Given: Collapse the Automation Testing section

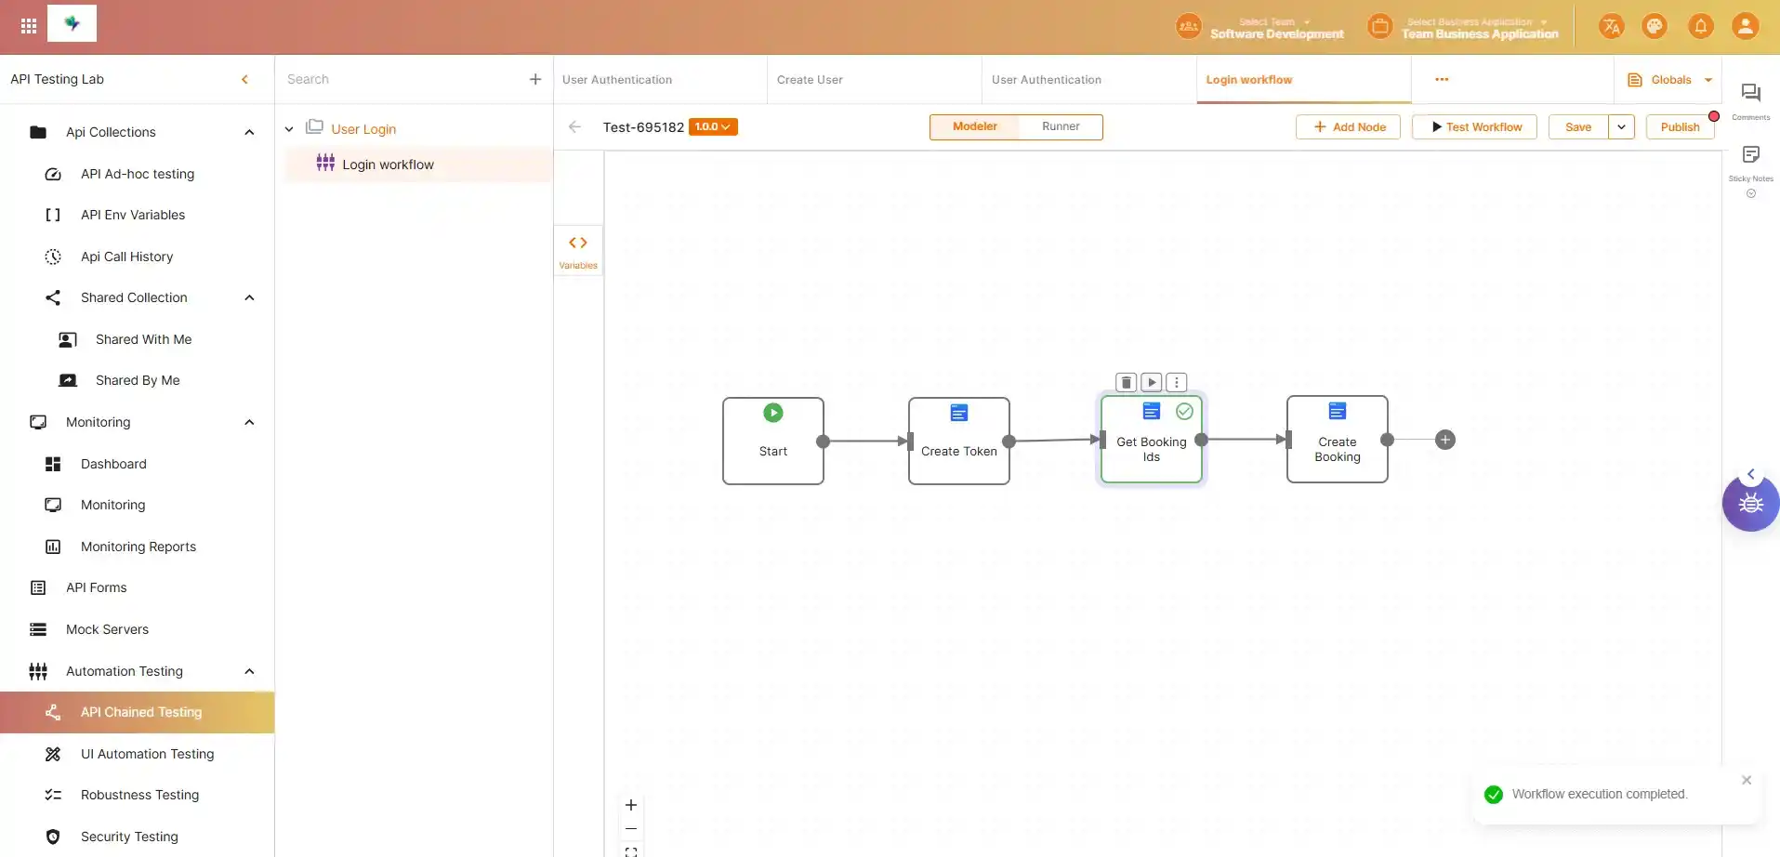Looking at the screenshot, I should [x=249, y=671].
